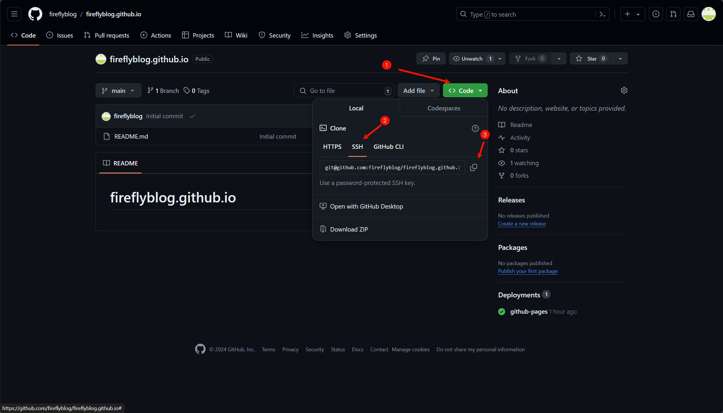Open the Wiki tab
723x413 pixels.
point(236,35)
